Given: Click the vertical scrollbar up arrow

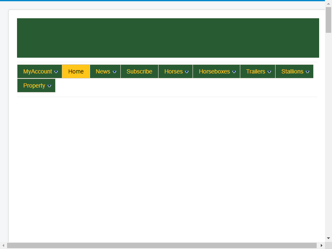Looking at the screenshot, I should pyautogui.click(x=328, y=4).
